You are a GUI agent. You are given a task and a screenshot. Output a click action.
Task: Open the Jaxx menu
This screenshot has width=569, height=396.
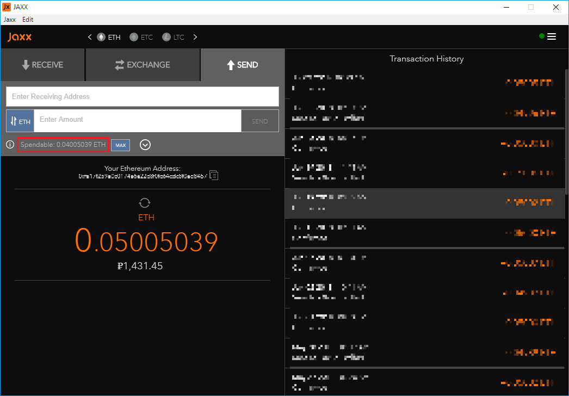point(10,20)
